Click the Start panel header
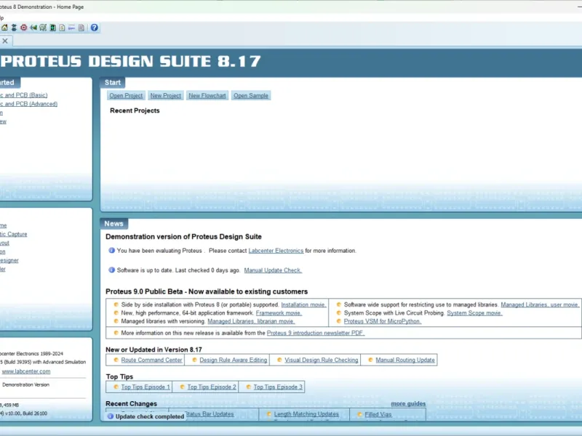 (113, 83)
